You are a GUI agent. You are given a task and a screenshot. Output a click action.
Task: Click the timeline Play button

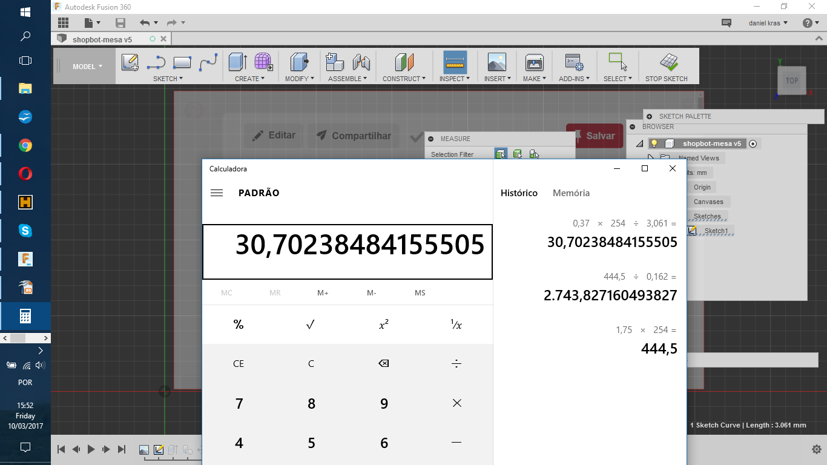[x=91, y=449]
